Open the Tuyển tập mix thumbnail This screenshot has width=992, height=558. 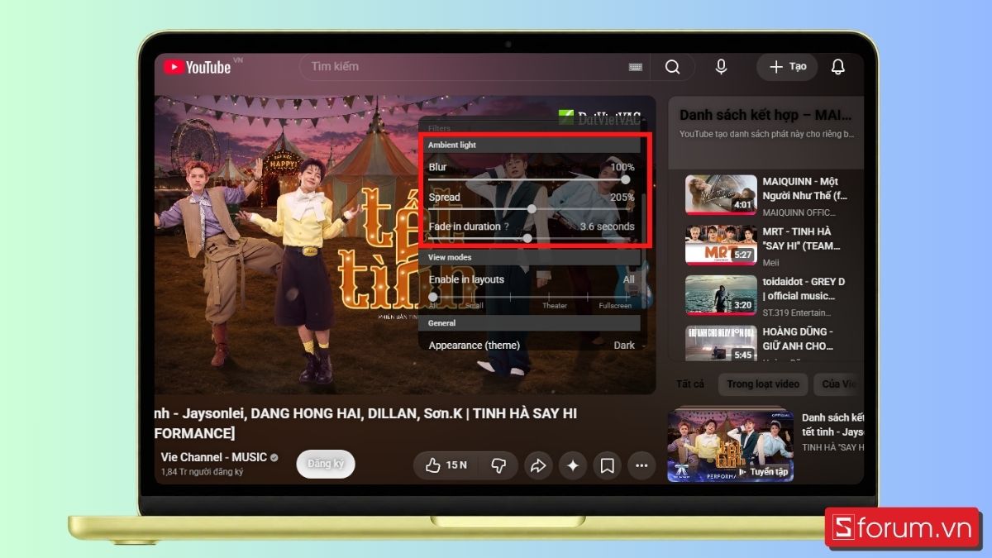point(730,446)
